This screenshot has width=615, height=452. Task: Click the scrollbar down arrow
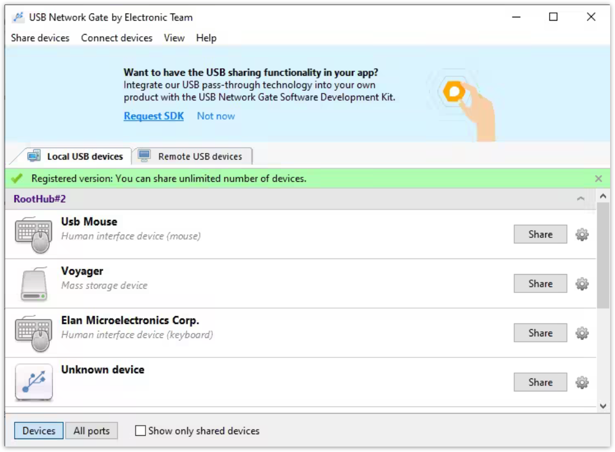pos(603,406)
